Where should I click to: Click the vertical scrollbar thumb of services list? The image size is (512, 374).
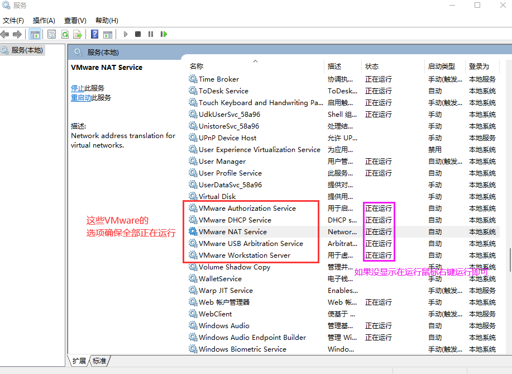point(510,260)
